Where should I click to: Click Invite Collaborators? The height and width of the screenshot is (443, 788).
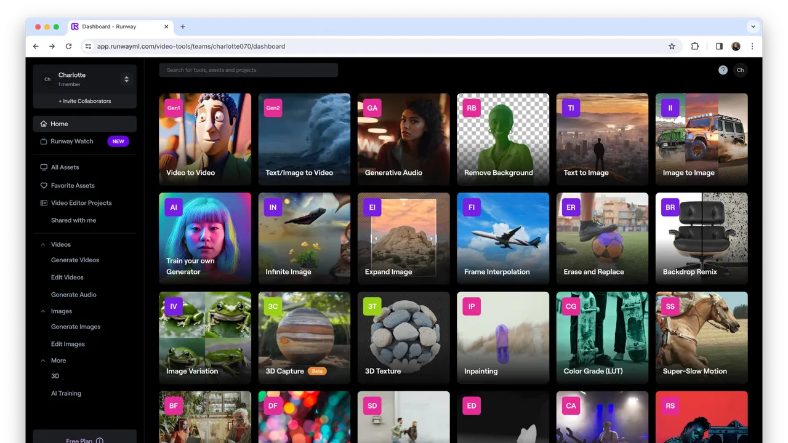[85, 101]
